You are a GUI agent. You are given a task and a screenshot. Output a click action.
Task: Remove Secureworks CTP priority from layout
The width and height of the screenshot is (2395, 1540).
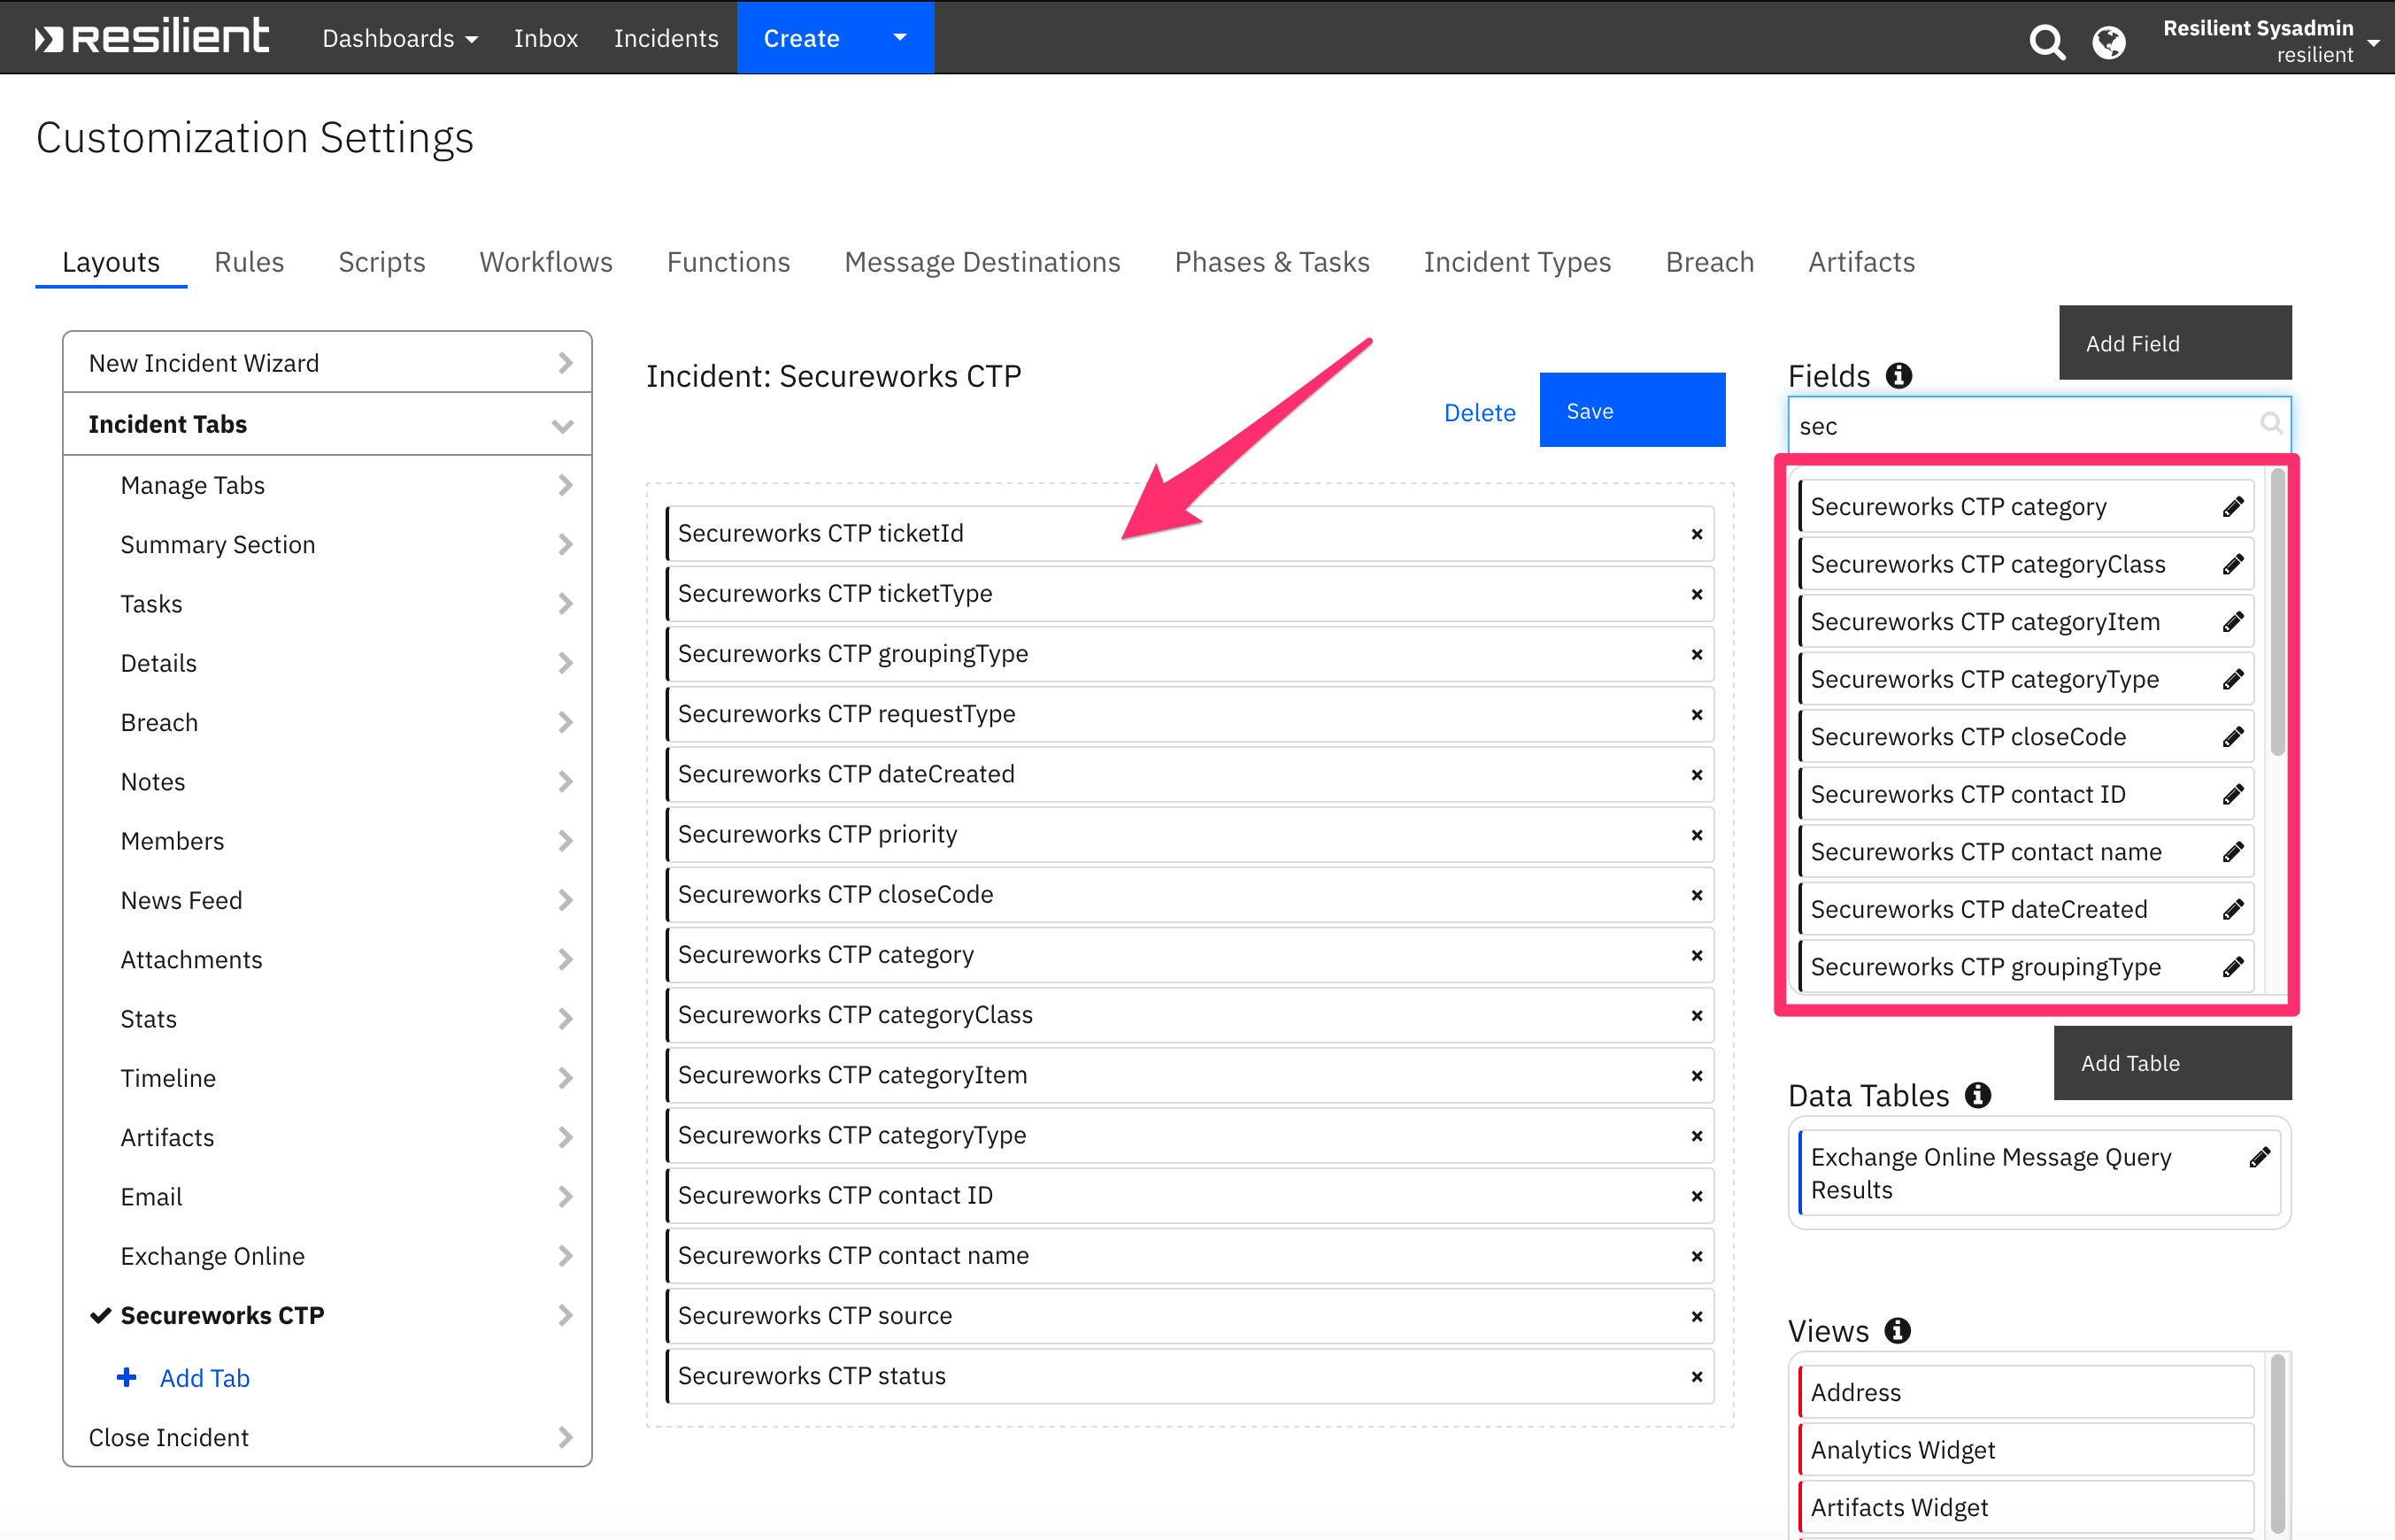coord(1697,835)
